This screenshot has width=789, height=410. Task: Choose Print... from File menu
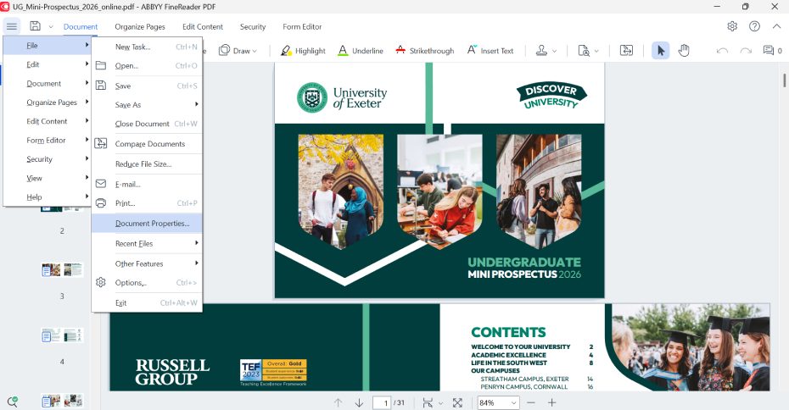coord(147,203)
